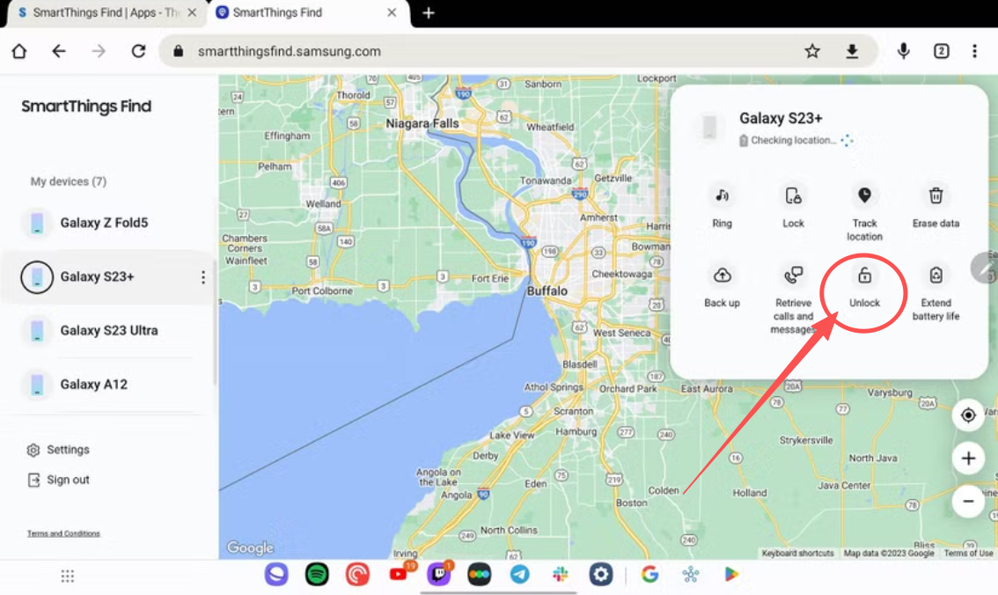
Task: Click the SmartThings Find logo
Action: 86,107
